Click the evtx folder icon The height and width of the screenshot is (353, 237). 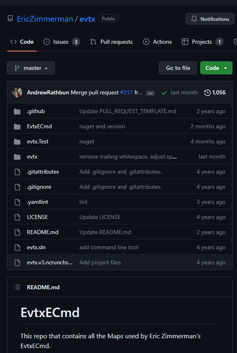[17, 157]
